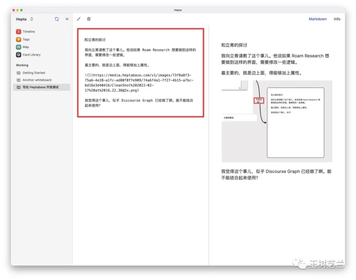Click the embedded screenshot in preview
This screenshot has width=356, height=280.
coord(277,121)
